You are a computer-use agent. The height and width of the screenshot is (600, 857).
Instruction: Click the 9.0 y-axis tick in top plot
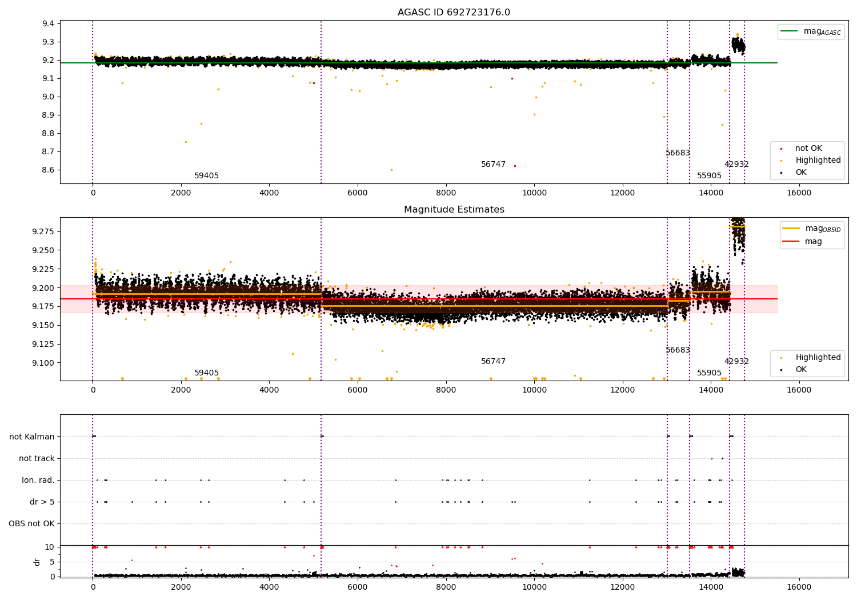pos(48,97)
